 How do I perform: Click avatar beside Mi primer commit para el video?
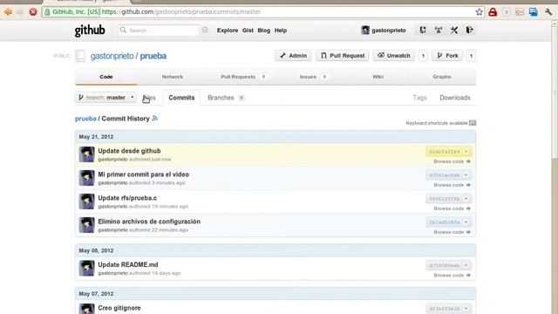[x=86, y=178]
